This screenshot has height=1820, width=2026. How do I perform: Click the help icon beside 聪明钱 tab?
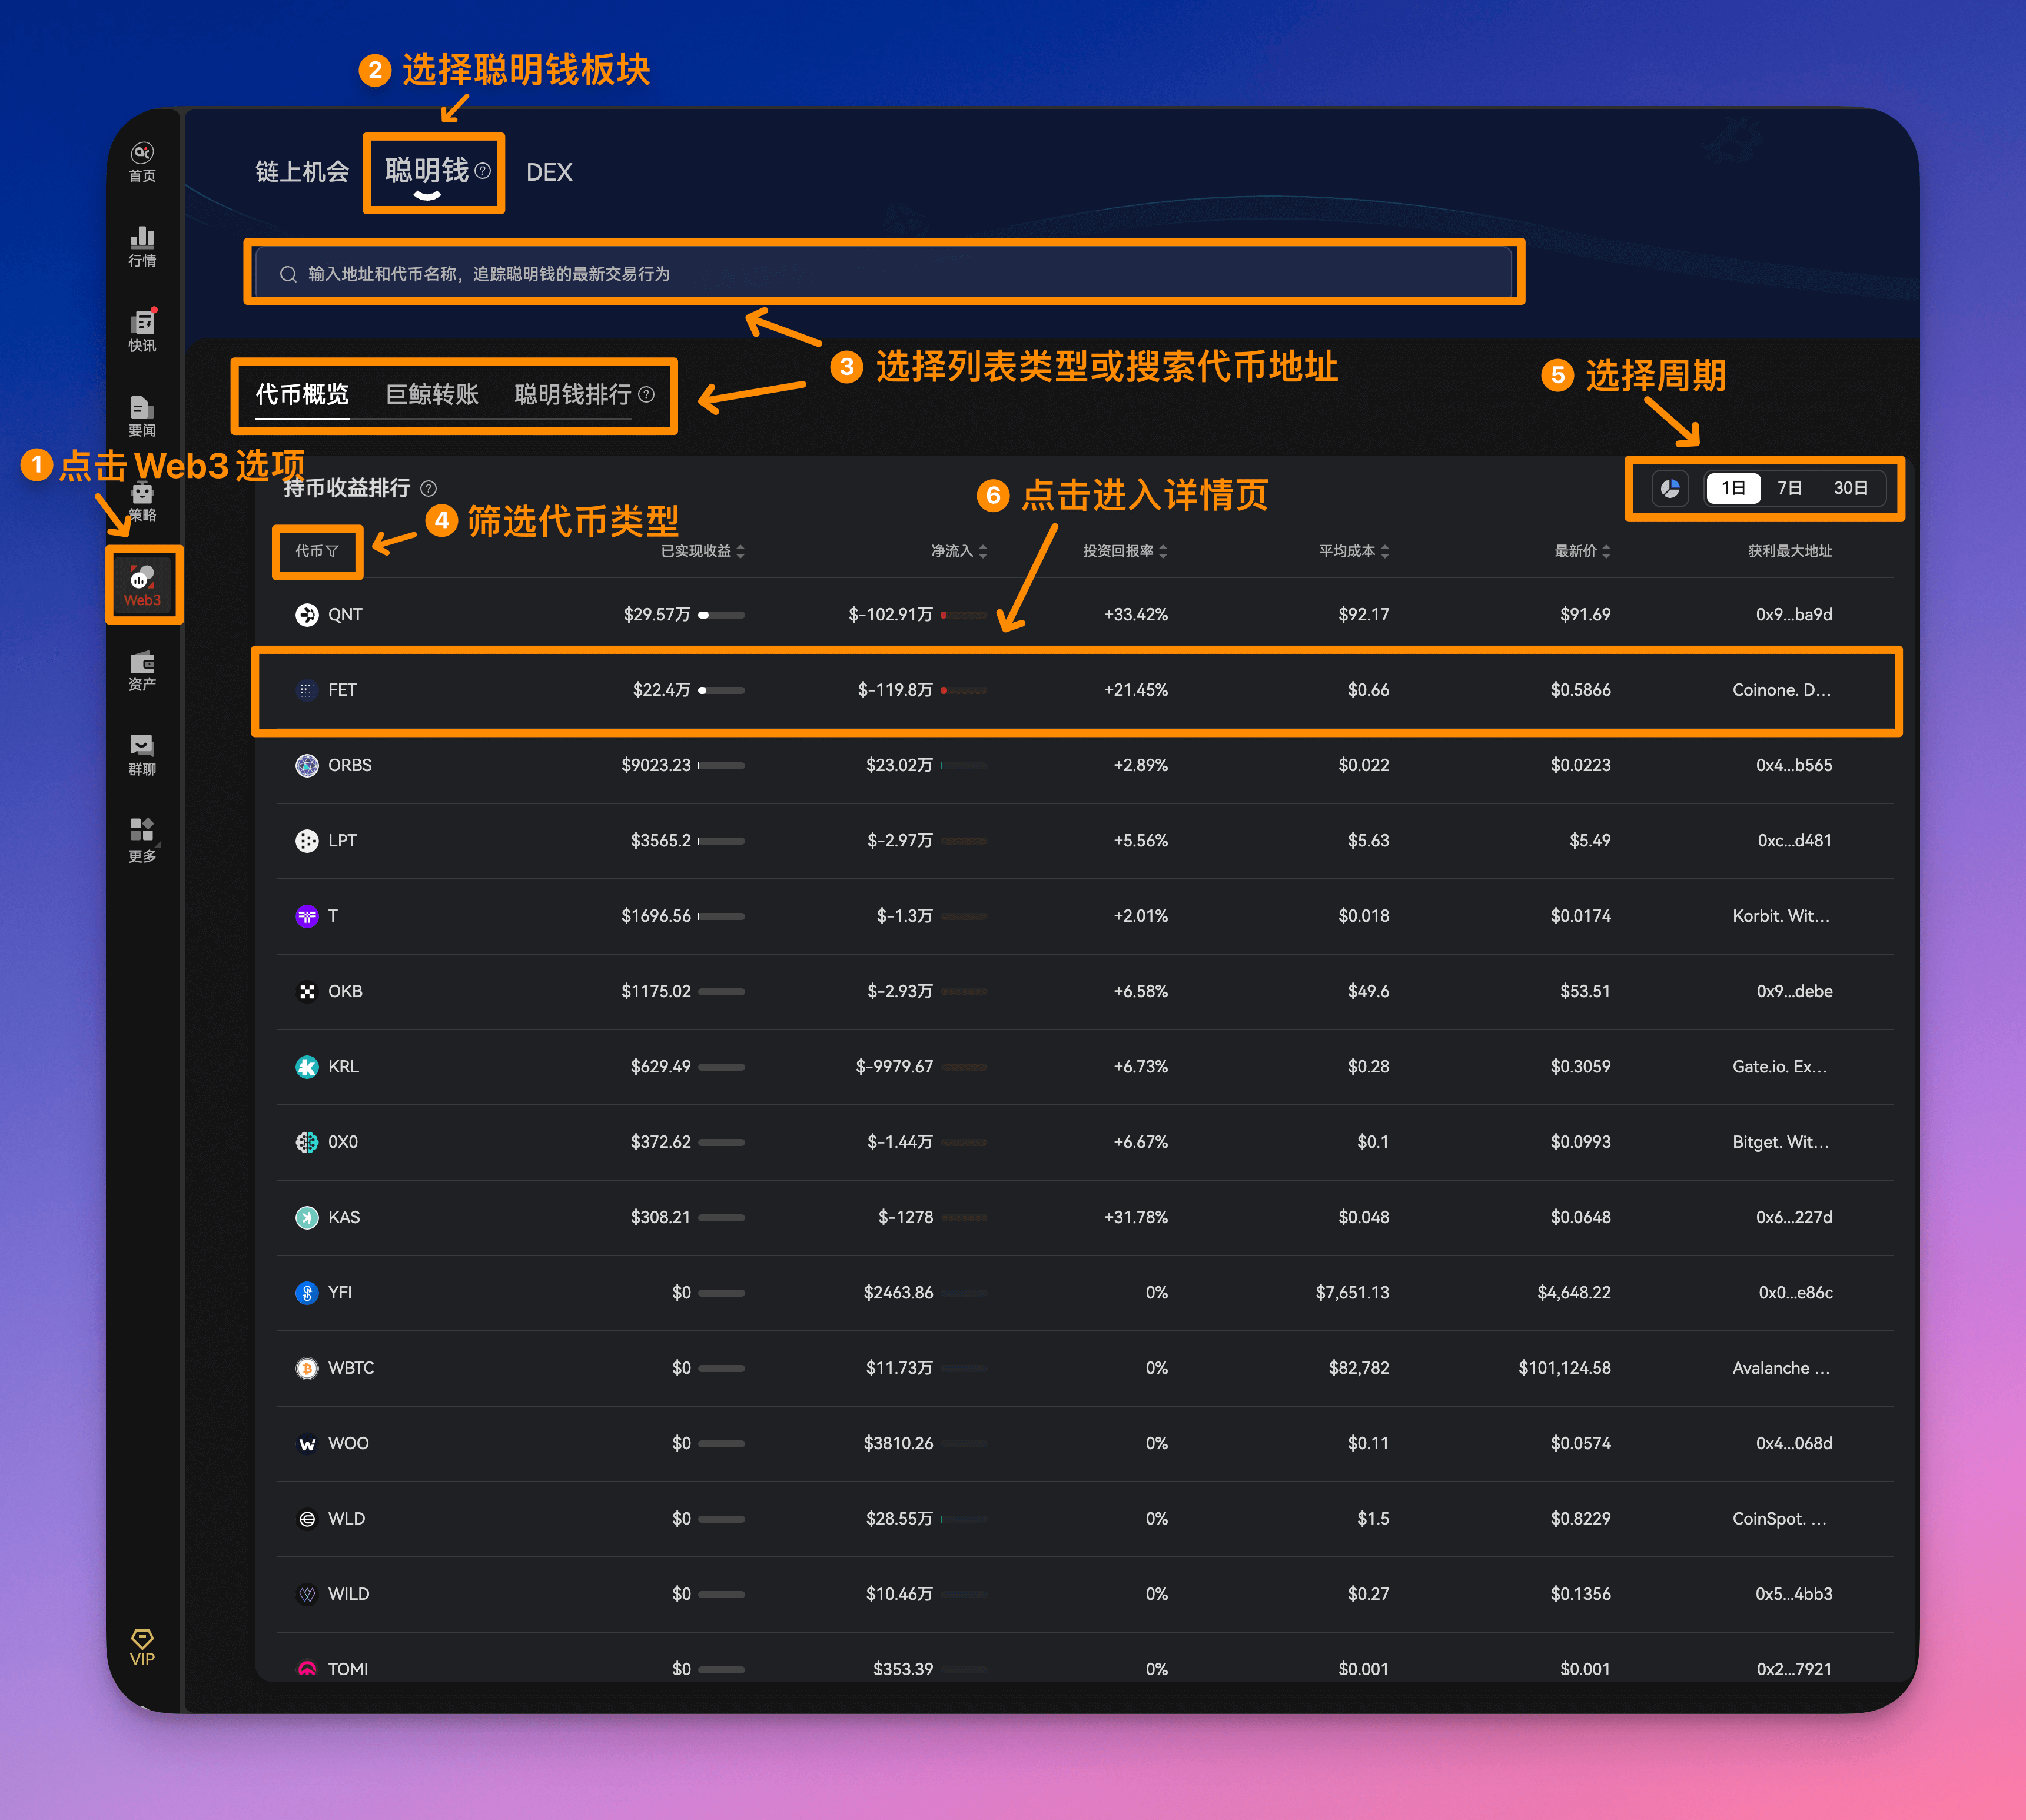482,171
